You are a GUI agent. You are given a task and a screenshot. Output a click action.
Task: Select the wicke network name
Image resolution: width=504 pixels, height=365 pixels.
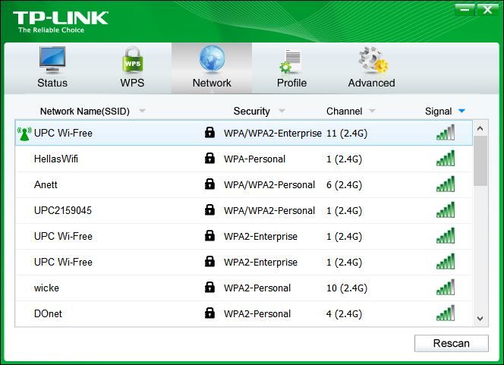click(x=46, y=288)
